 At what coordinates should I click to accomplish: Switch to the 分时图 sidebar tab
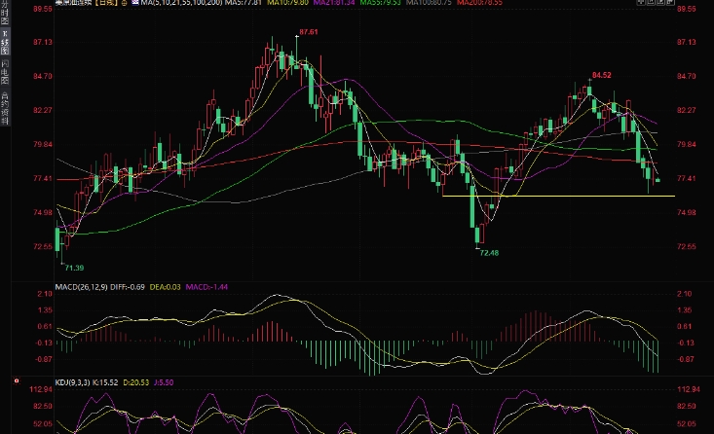[5, 14]
